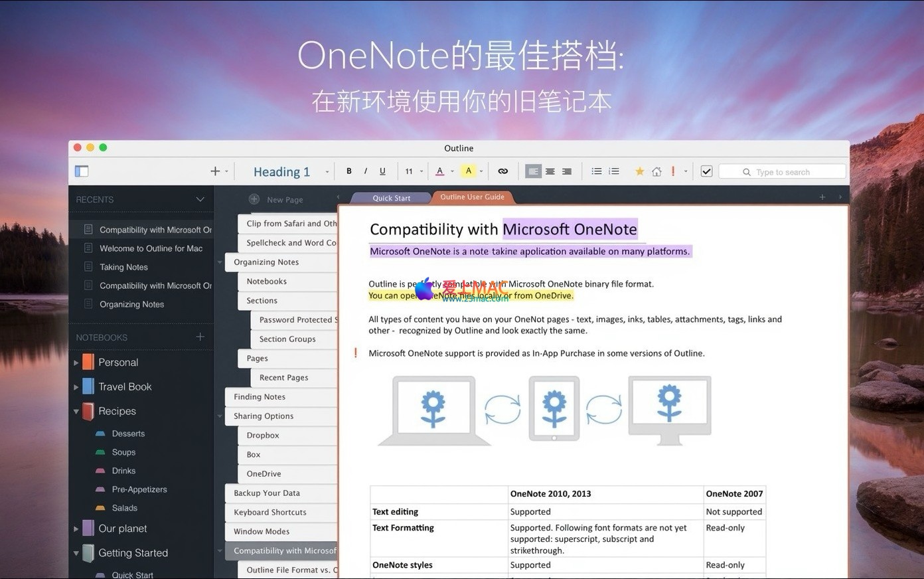Pick the yellow highlight color swatch
The width and height of the screenshot is (924, 579).
469,171
